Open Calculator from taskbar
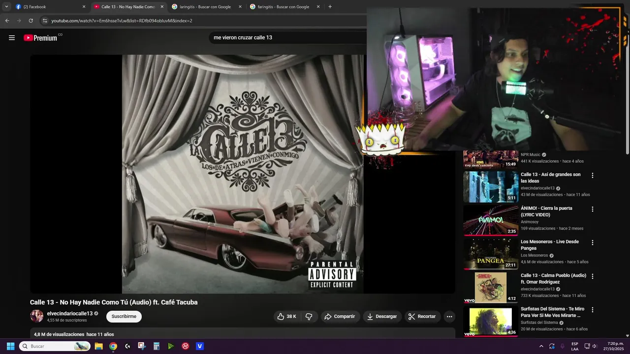 [x=157, y=346]
